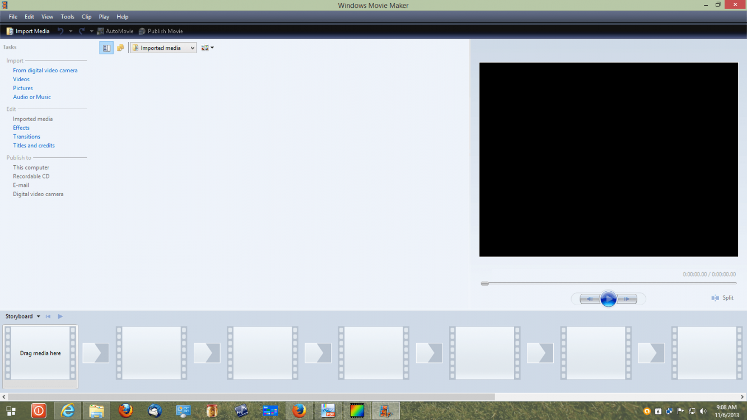Screen dimensions: 747x420
Task: Open the Storyboard view dropdown
Action: (x=23, y=317)
